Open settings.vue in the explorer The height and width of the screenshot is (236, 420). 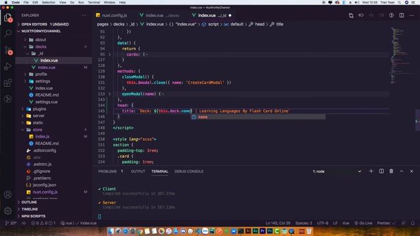[x=47, y=102]
